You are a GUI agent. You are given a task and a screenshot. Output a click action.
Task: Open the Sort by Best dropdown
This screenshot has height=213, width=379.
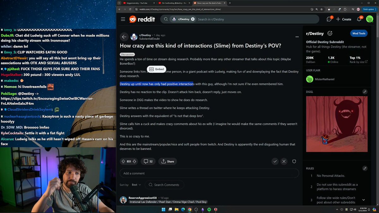click(x=136, y=185)
